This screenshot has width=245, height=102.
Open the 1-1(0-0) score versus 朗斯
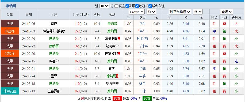pyautogui.click(x=81, y=69)
